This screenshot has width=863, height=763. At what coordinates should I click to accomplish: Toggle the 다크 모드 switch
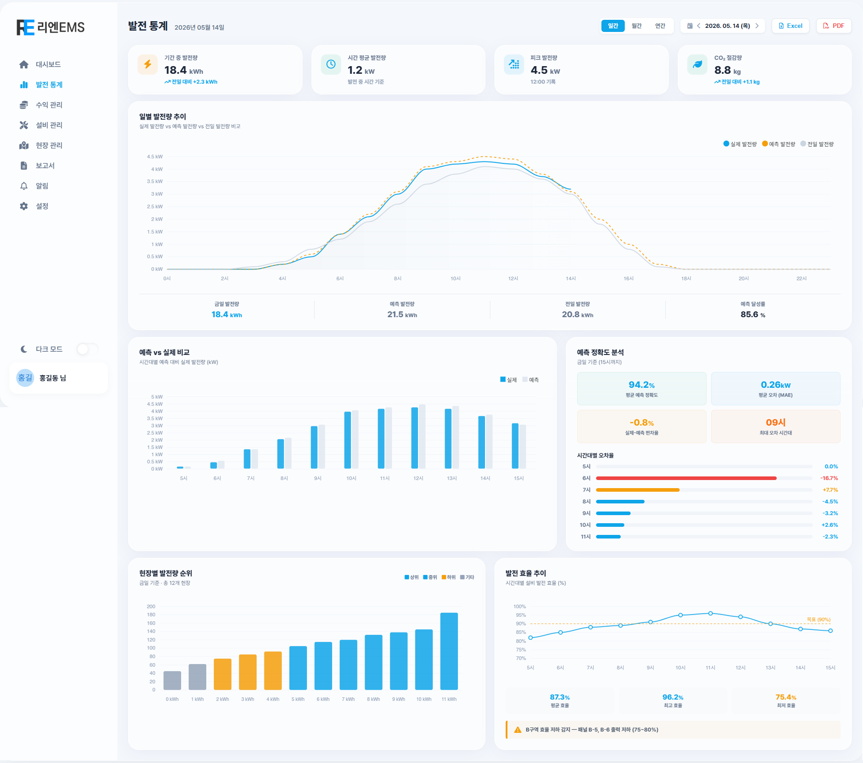click(87, 349)
